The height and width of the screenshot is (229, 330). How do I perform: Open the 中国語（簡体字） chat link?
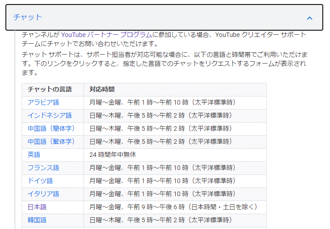(x=51, y=128)
